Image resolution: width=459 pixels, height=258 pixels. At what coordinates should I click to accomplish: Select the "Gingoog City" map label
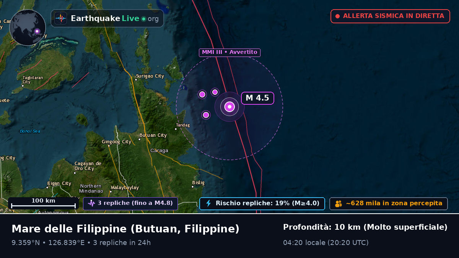(116, 142)
